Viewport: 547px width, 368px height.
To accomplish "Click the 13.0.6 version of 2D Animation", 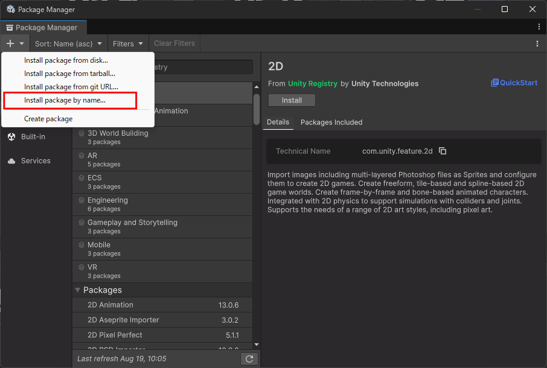I will pos(228,305).
